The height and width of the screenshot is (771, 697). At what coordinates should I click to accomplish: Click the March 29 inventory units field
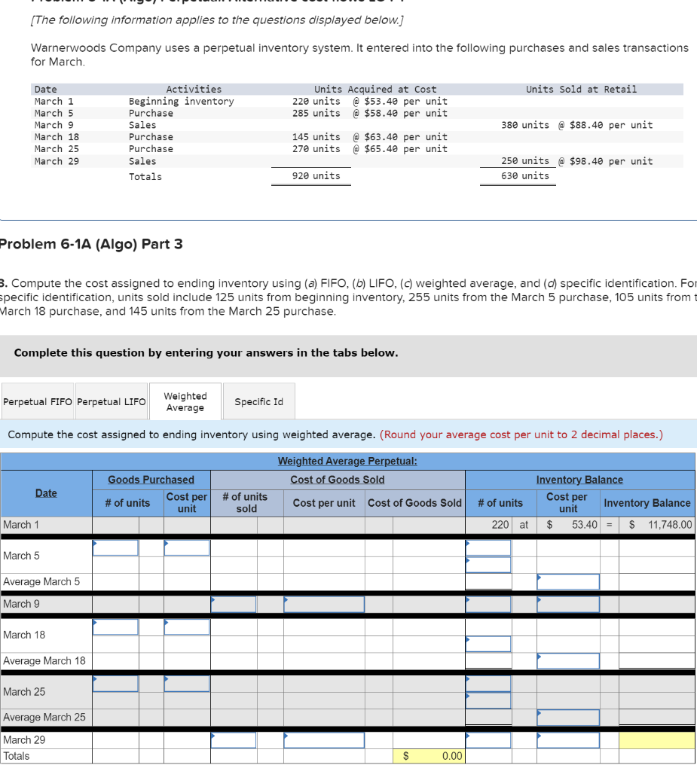point(488,739)
